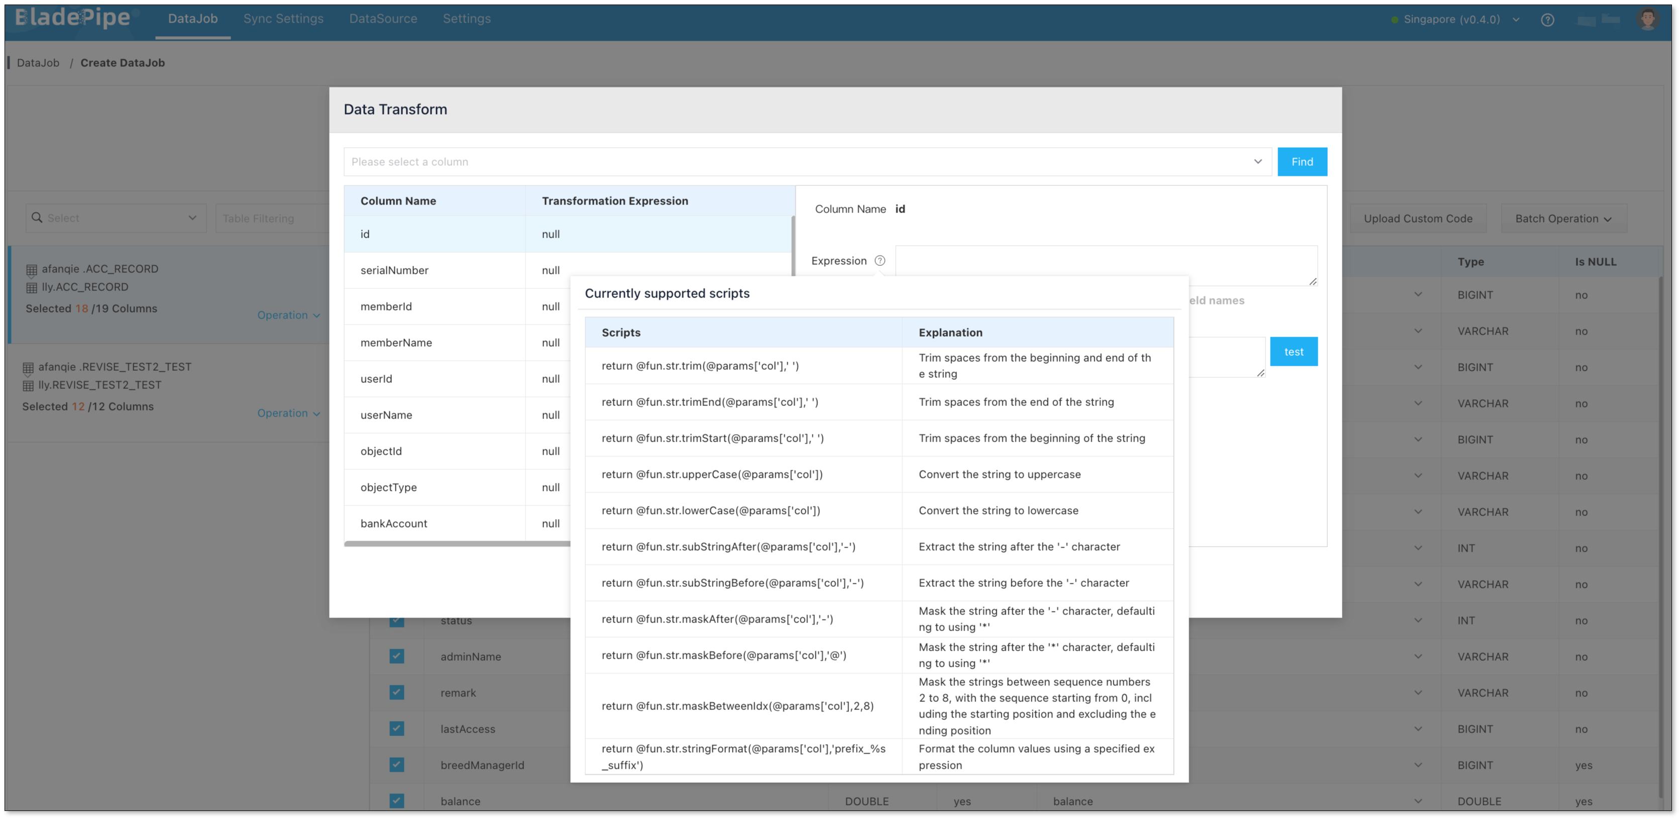Click the BladePipe logo

click(x=72, y=18)
